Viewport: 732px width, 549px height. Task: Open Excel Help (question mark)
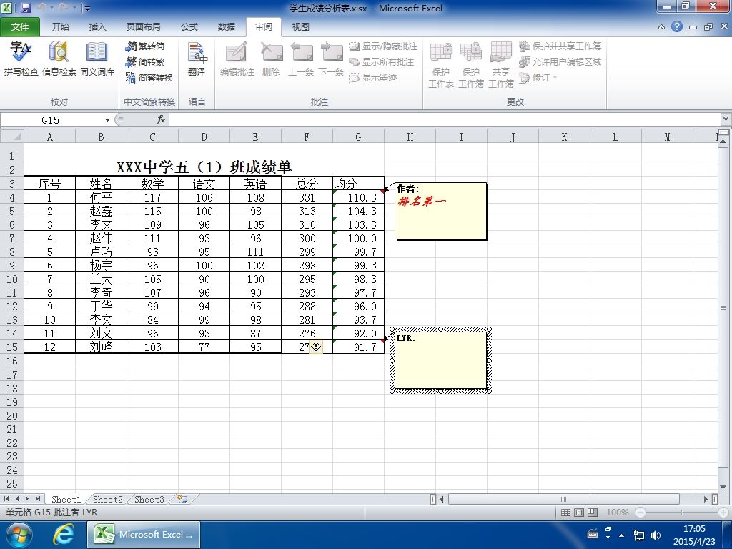(x=676, y=26)
